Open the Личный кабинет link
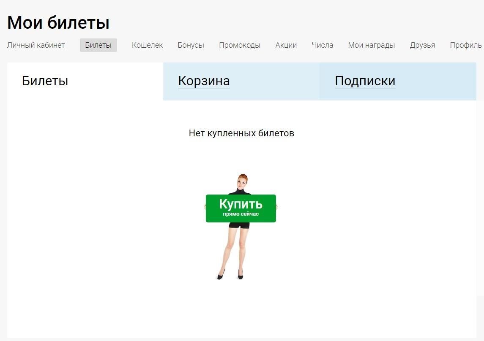 36,45
